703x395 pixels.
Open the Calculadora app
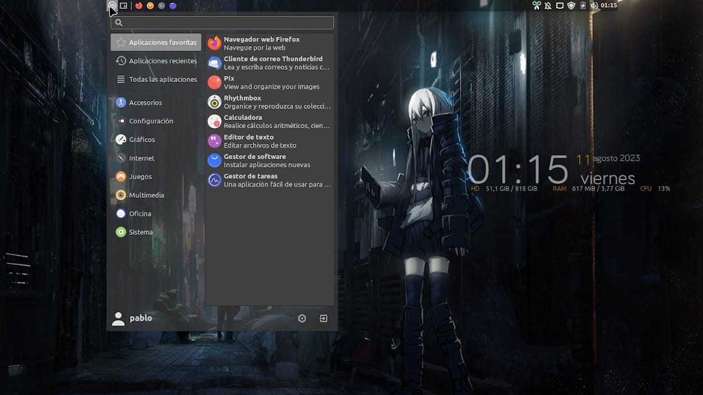click(x=269, y=121)
